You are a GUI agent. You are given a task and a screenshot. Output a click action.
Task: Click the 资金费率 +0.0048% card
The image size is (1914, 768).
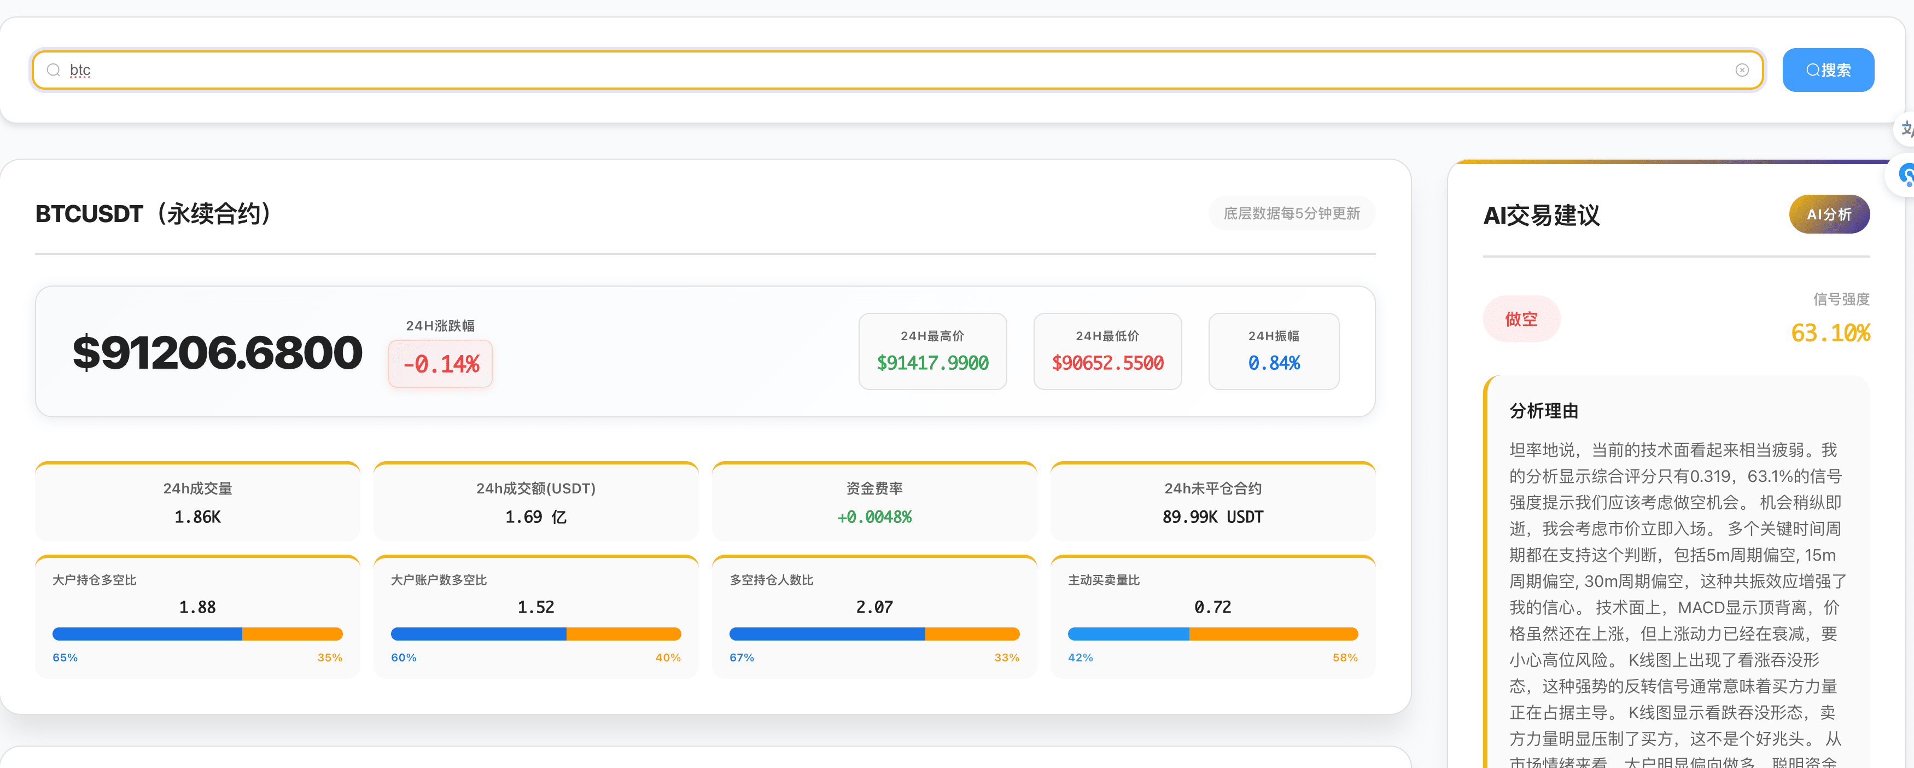(x=874, y=503)
